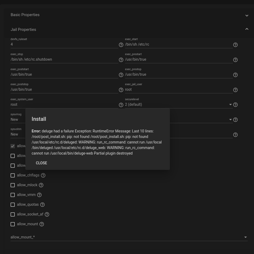254x254 pixels.
Task: Click the exec_prestart help icon
Action: [235, 60]
